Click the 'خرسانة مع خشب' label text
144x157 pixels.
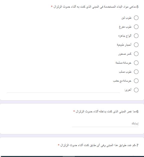coord(122,81)
